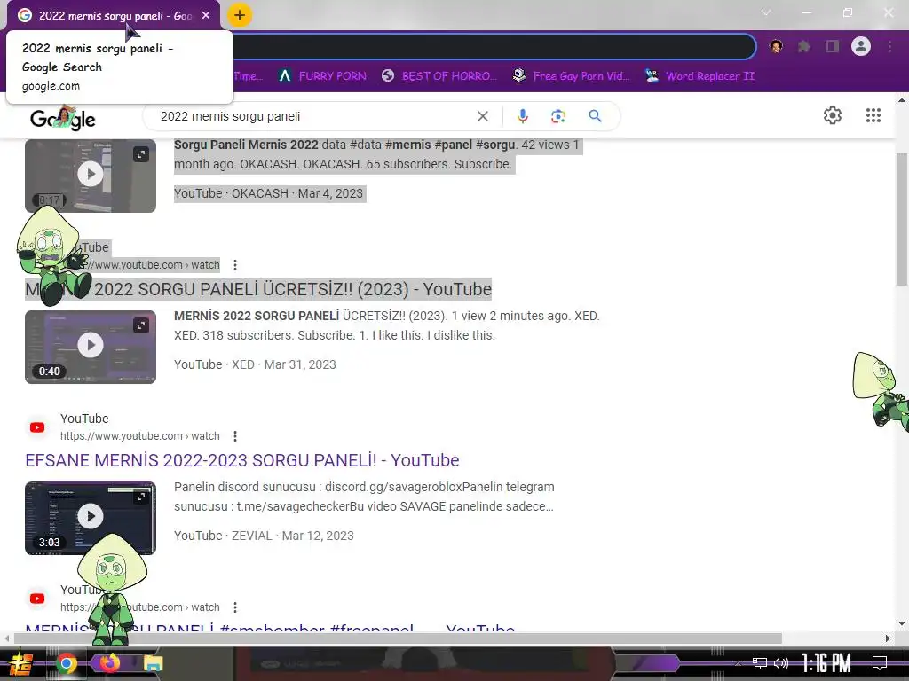Click the vertical scrollbar thumb
Screen dimensions: 909x681
pyautogui.click(x=902, y=219)
